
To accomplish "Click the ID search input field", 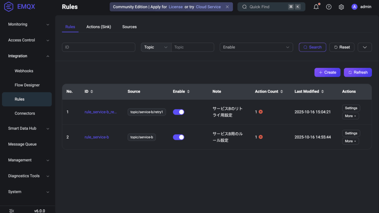I will click(x=98, y=47).
